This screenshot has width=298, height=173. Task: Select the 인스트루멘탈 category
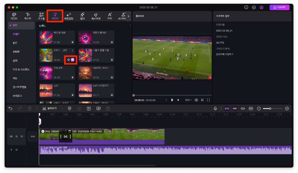(19, 86)
